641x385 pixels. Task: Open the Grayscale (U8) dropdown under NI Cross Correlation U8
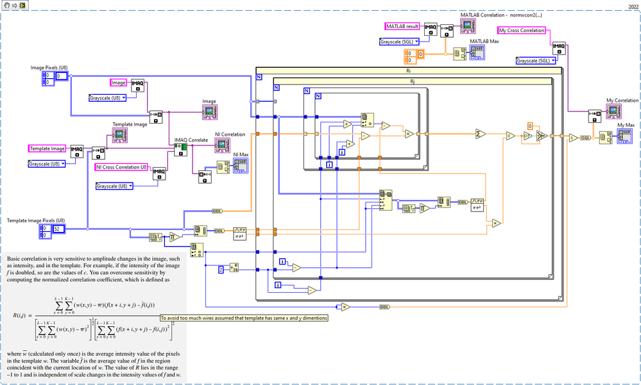114,186
